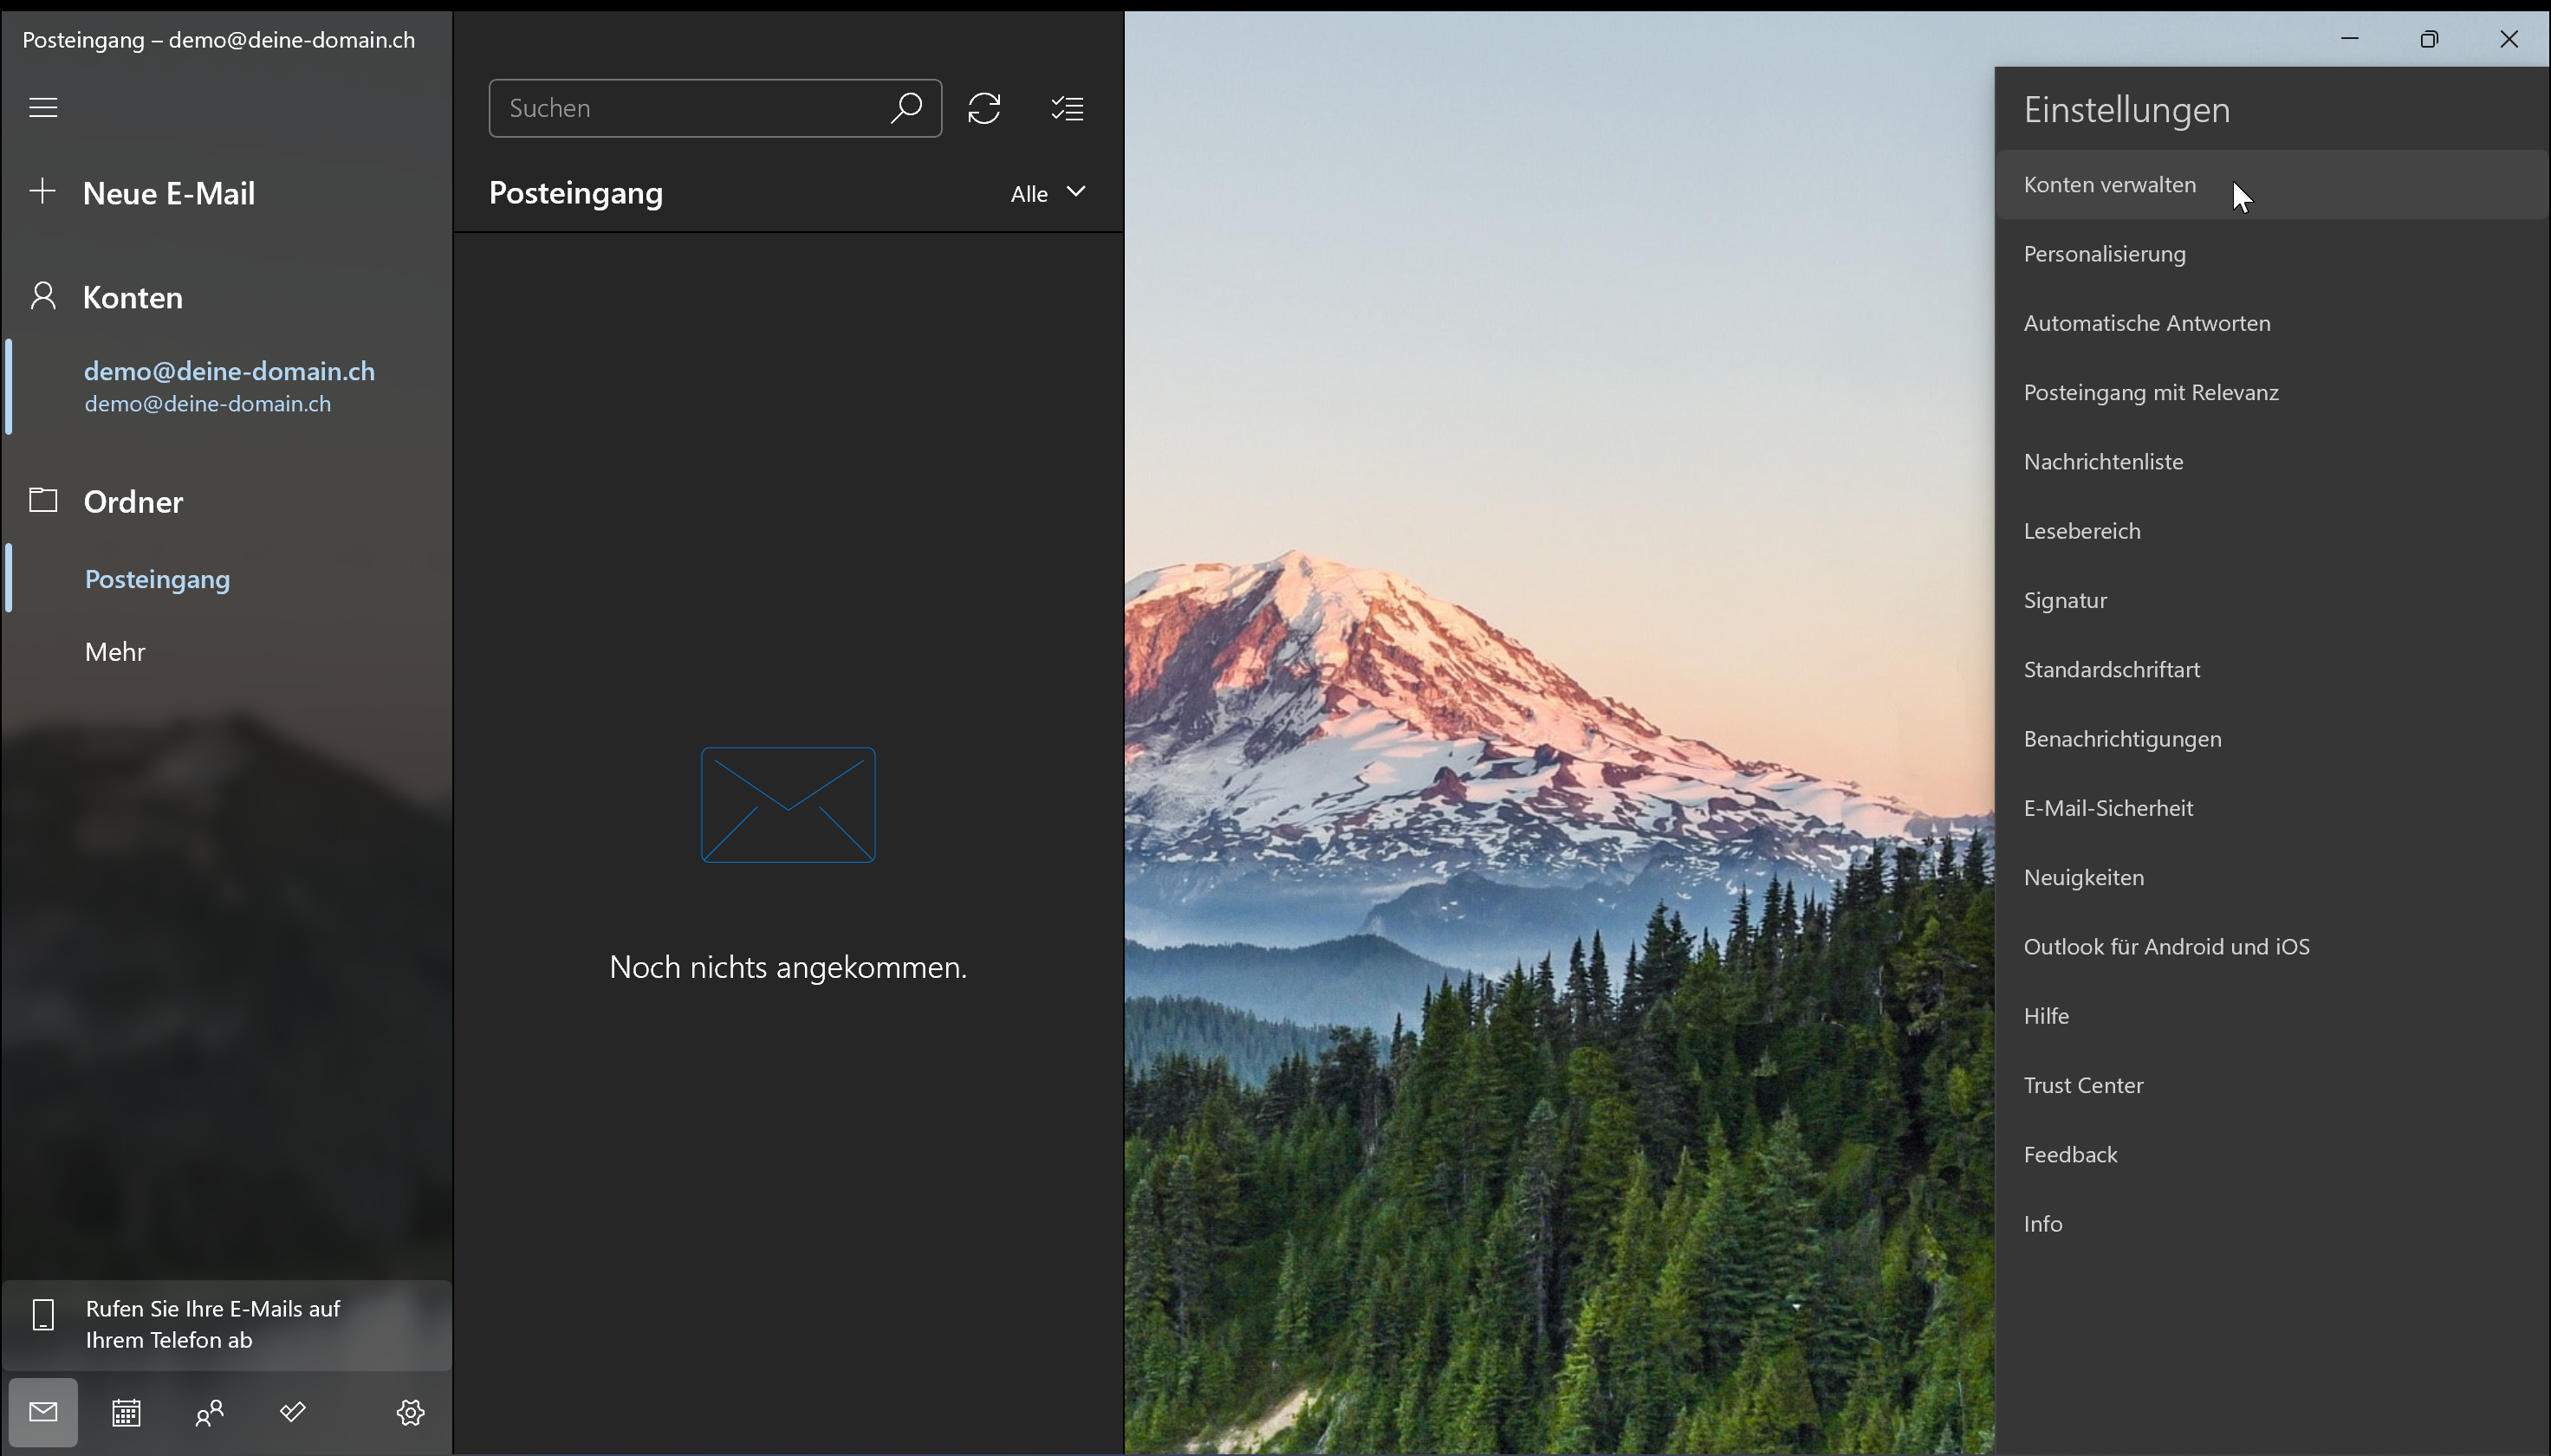
Task: Open the People contacts icon
Action: [x=209, y=1412]
